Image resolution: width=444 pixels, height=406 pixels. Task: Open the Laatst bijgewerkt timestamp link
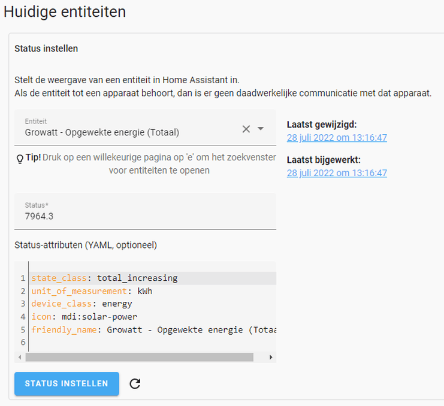[337, 173]
